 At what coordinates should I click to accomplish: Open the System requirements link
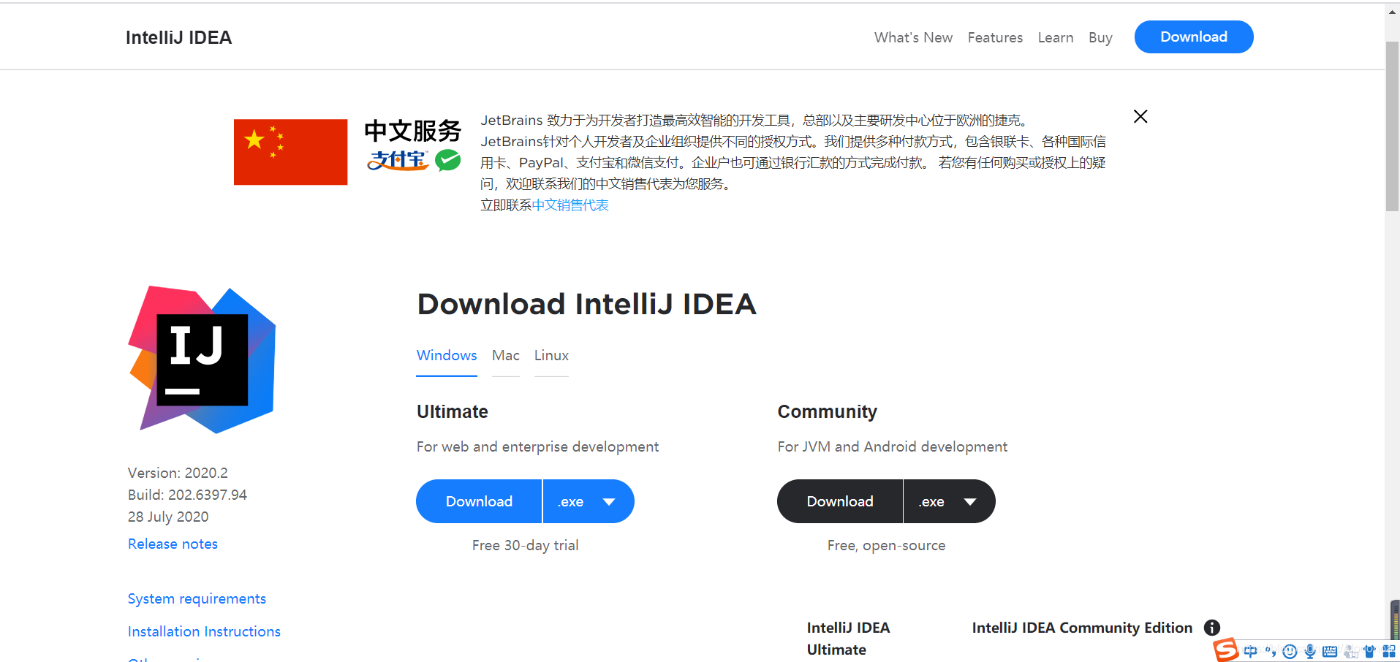pos(197,598)
